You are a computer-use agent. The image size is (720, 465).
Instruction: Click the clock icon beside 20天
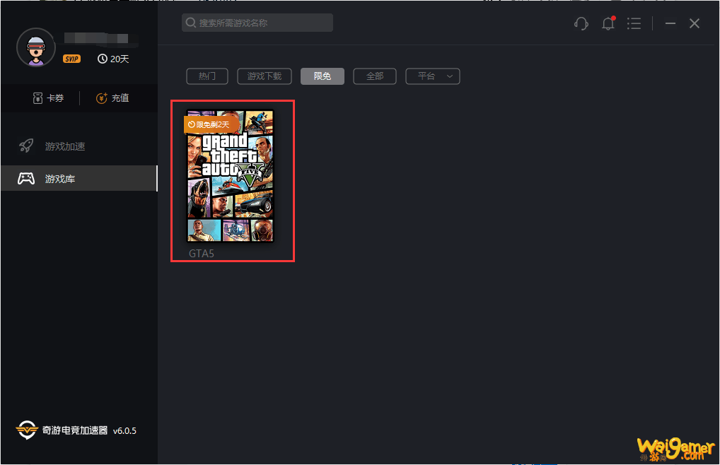(x=103, y=59)
